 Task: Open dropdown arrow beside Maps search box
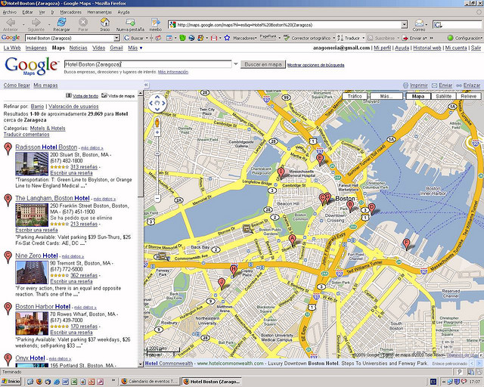pos(236,64)
